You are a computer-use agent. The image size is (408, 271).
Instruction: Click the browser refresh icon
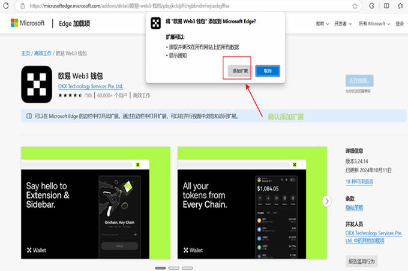6,5
